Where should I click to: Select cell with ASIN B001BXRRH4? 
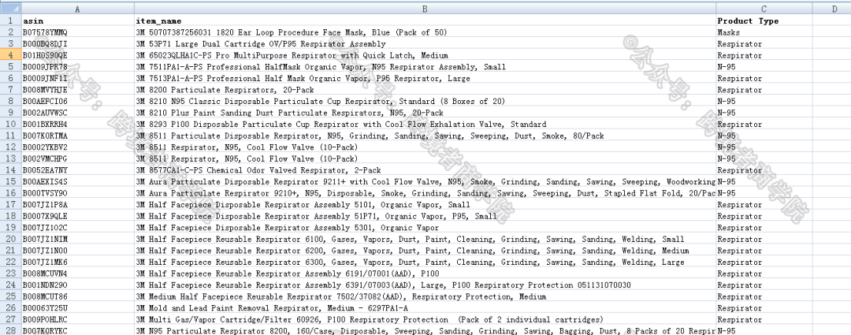[78, 125]
